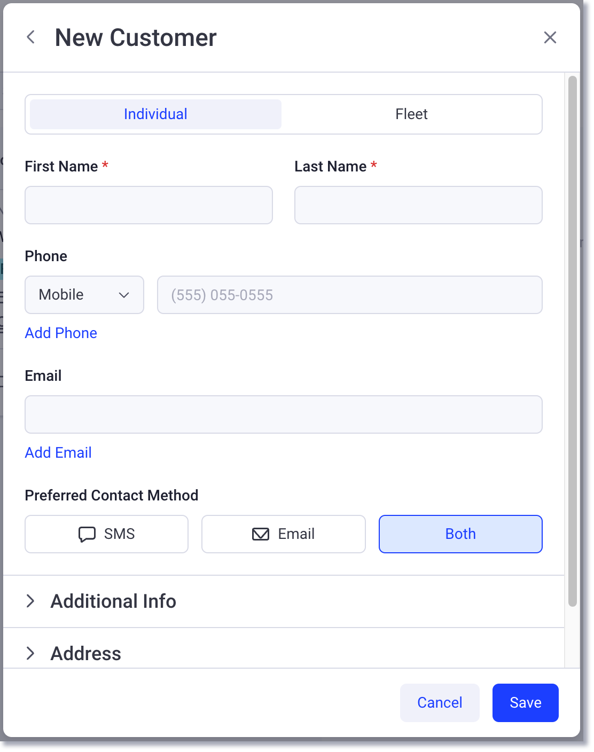The width and height of the screenshot is (594, 752).
Task: Click the back arrow icon
Action: pos(30,37)
